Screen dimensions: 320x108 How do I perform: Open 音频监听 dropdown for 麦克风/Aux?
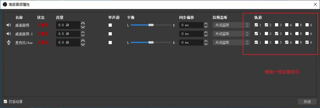[x=231, y=42]
